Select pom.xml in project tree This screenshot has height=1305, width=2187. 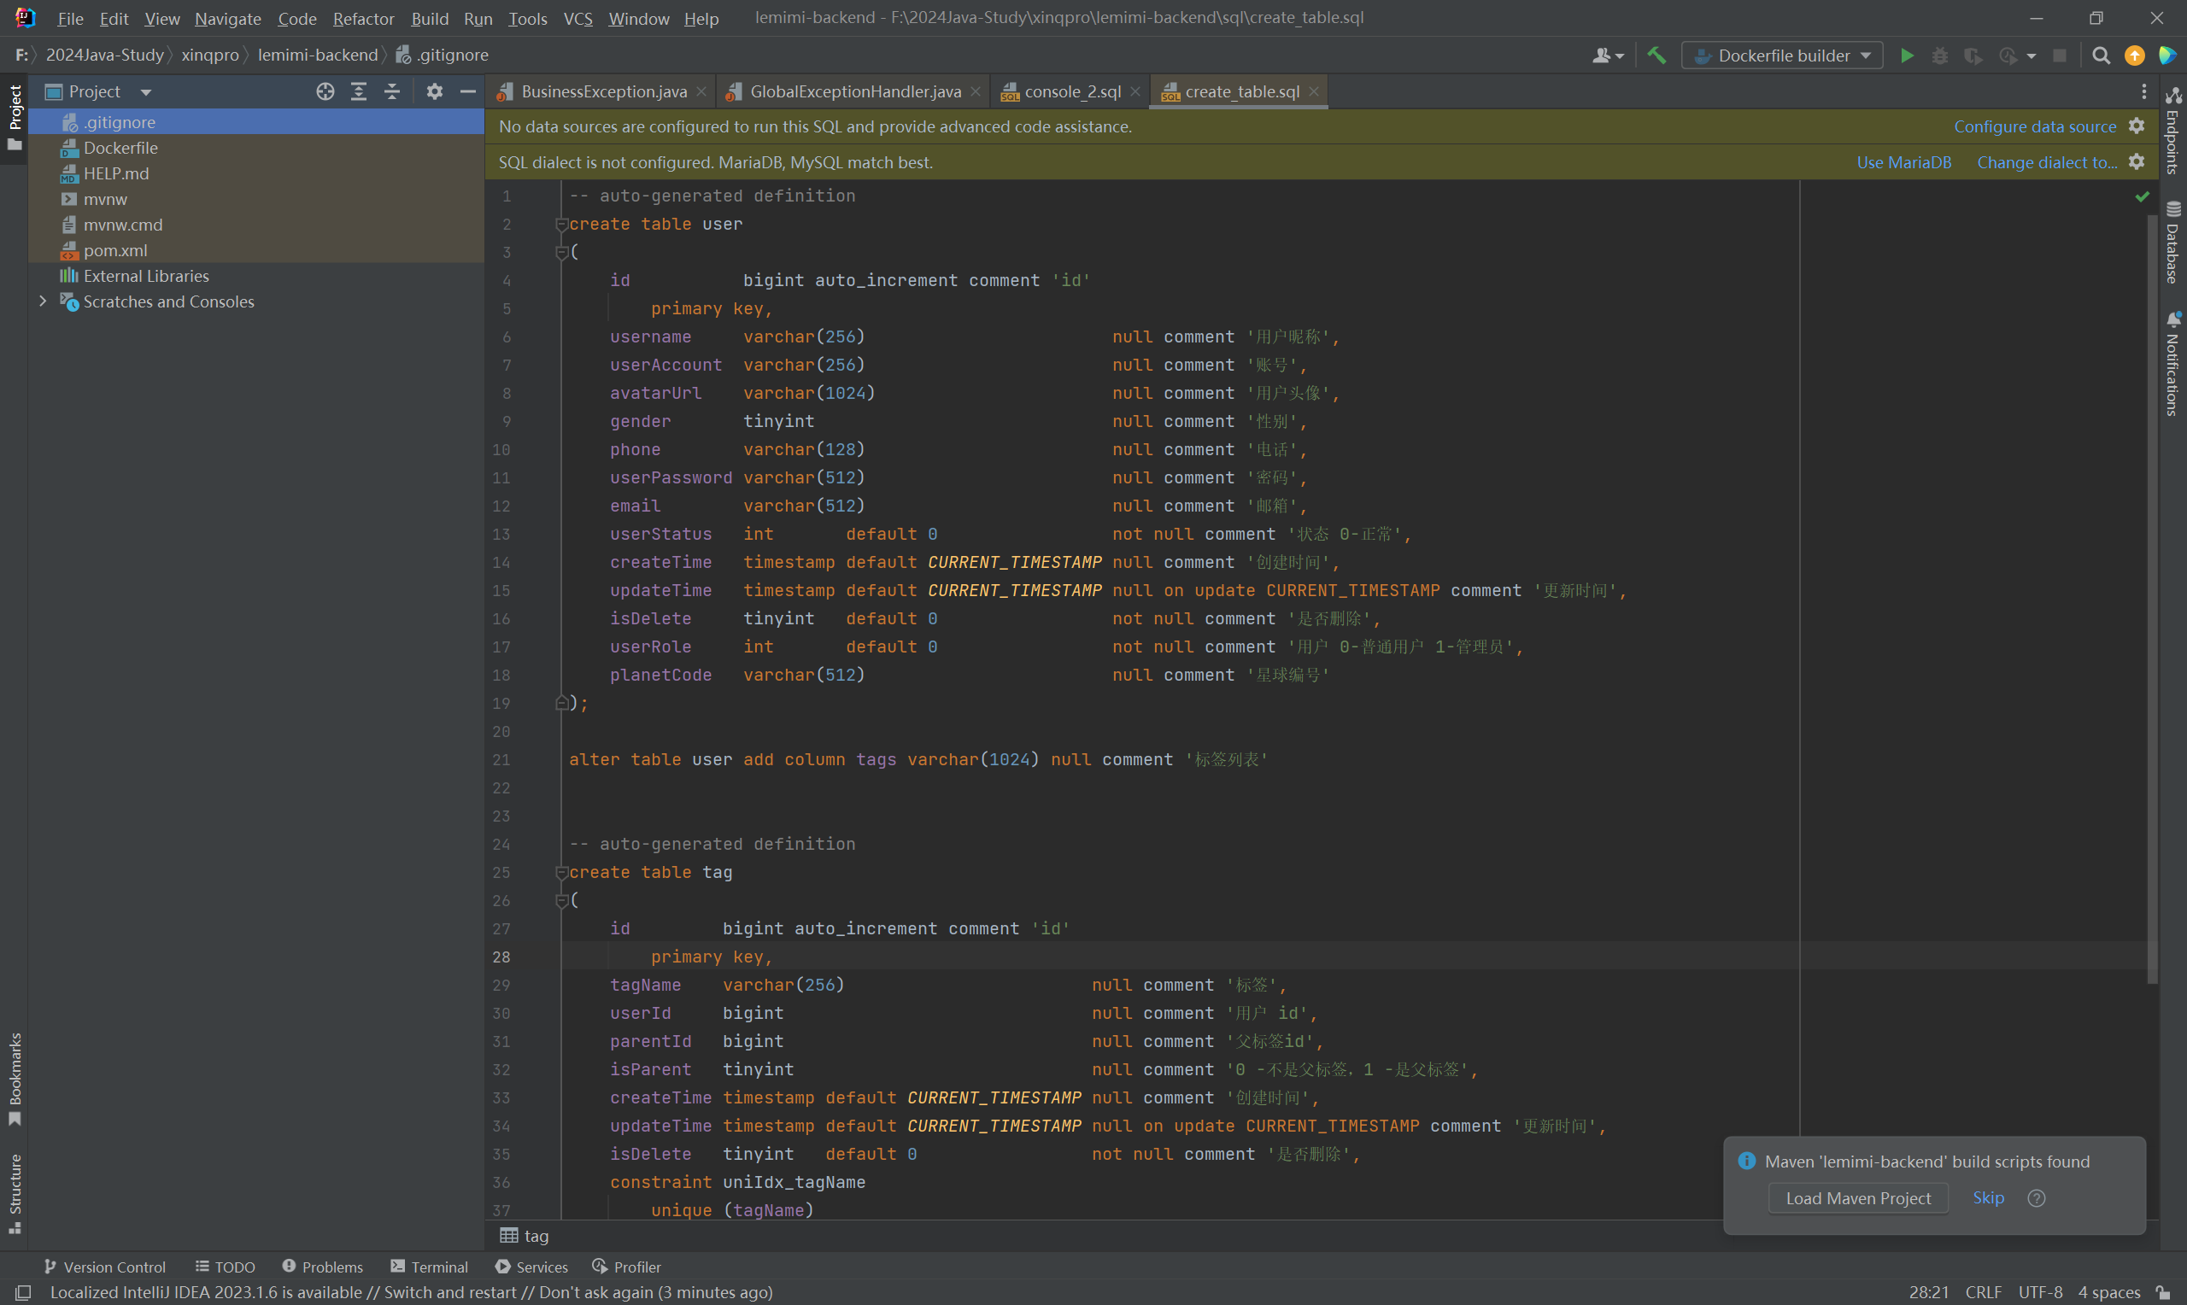115,250
